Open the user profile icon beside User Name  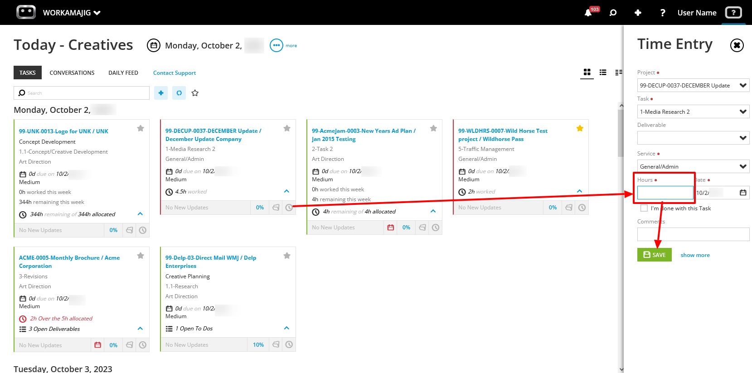click(733, 13)
